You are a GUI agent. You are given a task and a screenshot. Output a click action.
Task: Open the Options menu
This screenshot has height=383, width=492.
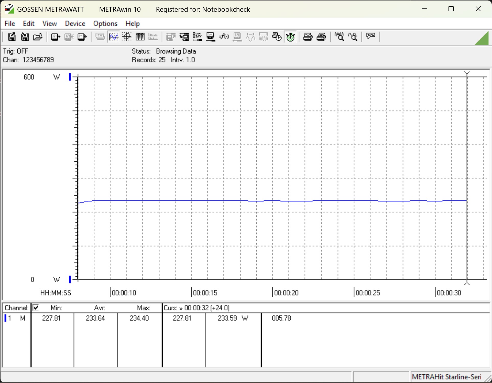coord(105,24)
